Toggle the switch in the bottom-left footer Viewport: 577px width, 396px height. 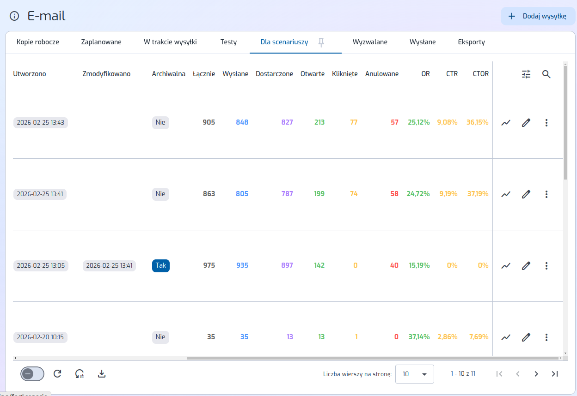(32, 374)
